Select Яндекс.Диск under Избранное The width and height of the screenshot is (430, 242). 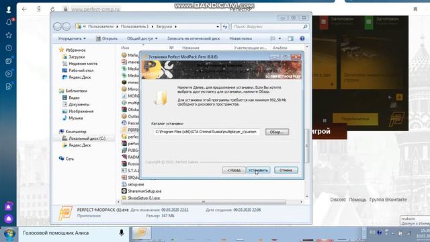click(77, 77)
